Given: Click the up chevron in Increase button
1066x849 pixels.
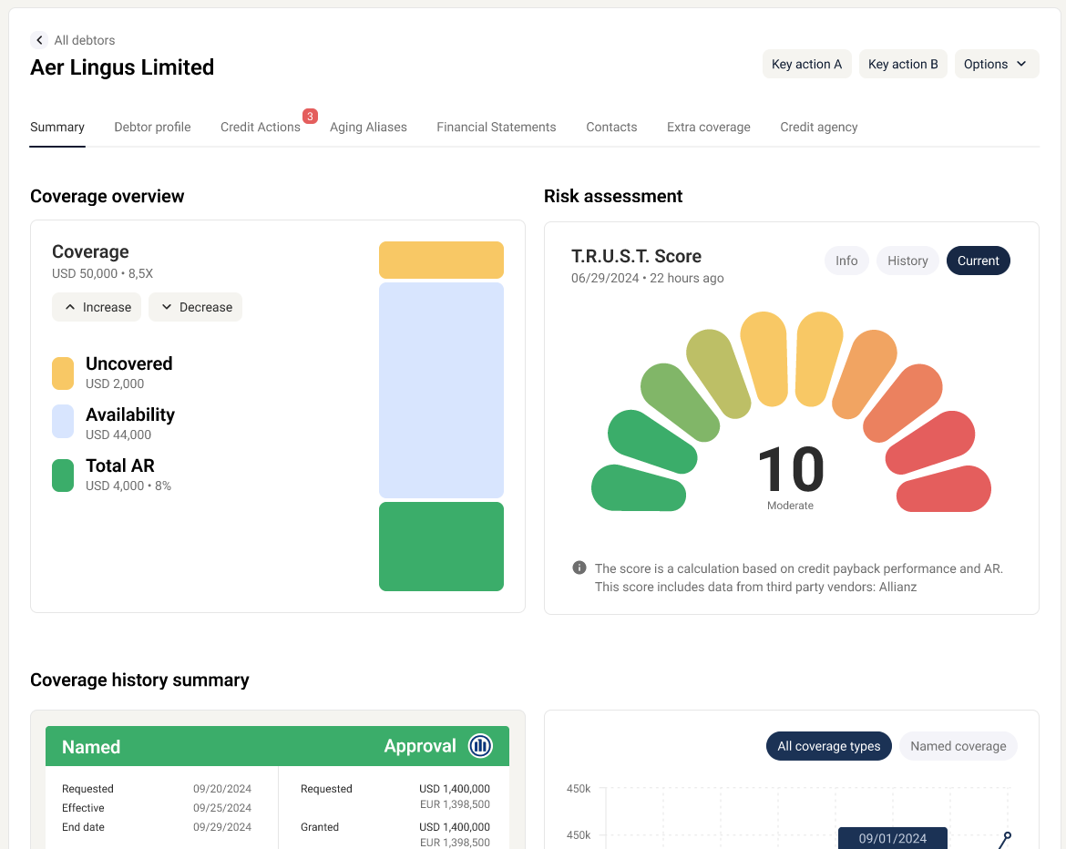Looking at the screenshot, I should (x=70, y=307).
